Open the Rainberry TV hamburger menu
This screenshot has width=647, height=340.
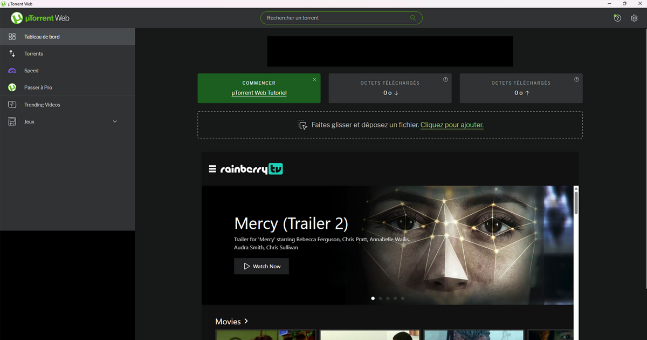click(212, 168)
